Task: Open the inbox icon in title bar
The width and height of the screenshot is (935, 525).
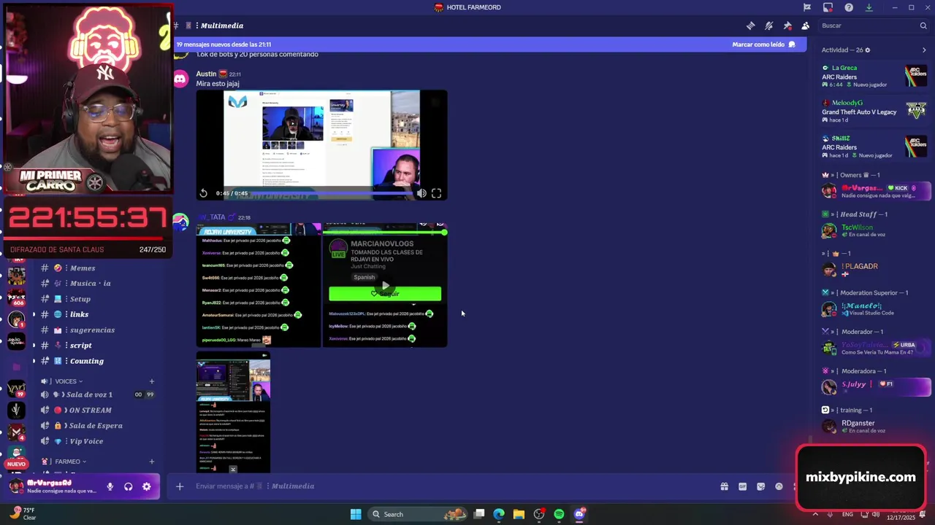Action: tap(828, 7)
